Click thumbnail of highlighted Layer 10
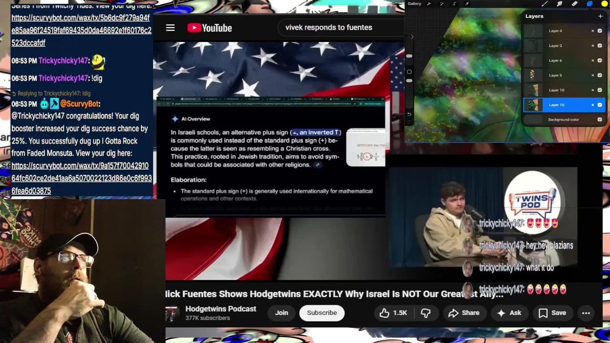Viewport: 610px width, 343px height. coord(534,105)
